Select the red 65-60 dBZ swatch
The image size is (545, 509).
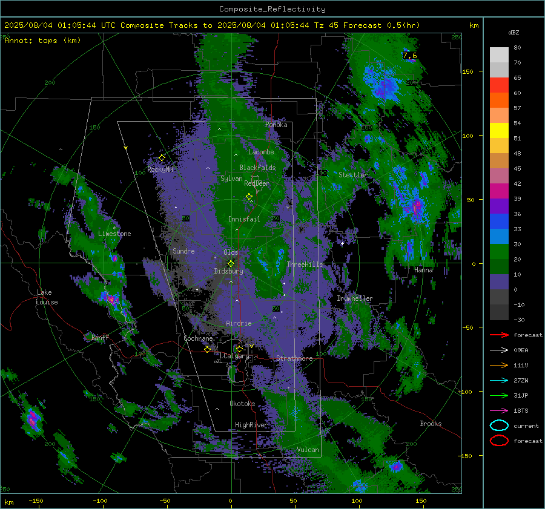click(x=499, y=85)
